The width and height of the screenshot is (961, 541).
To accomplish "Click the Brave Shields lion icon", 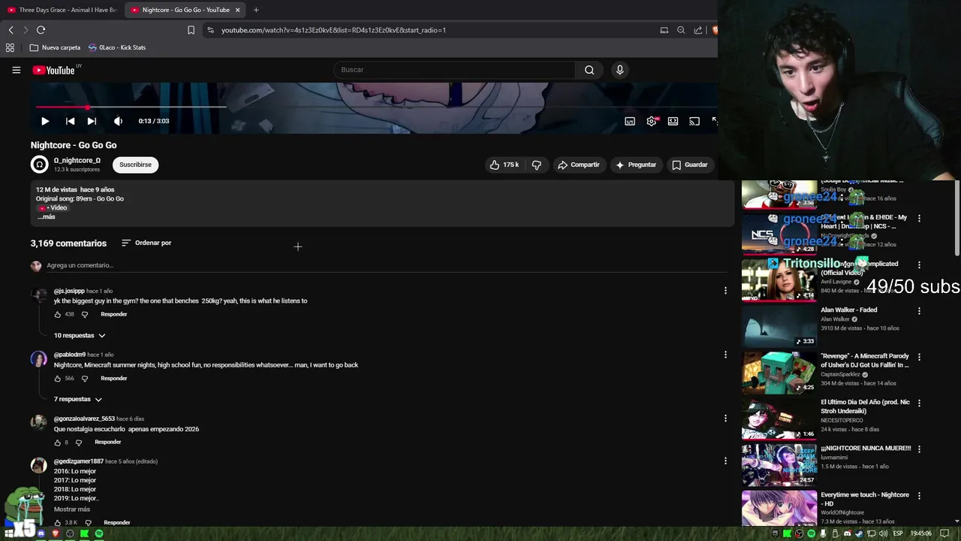I will [715, 30].
